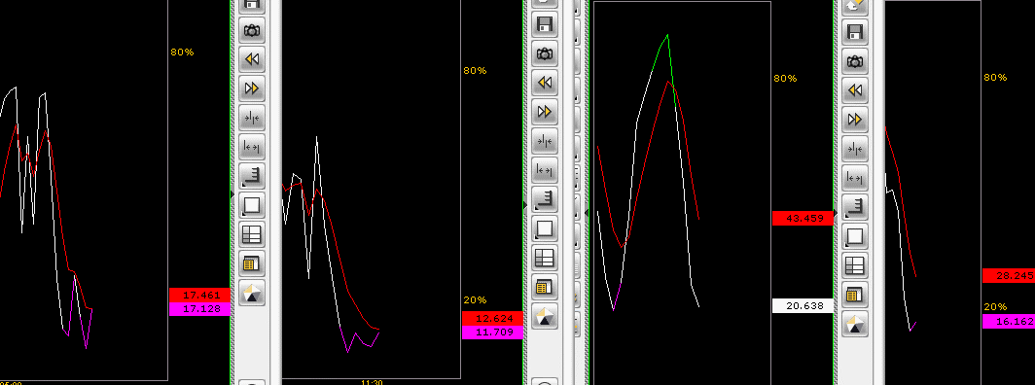Click the ruler scale icon next to the 43.459 label
Image resolution: width=1035 pixels, height=385 pixels.
pos(854,206)
